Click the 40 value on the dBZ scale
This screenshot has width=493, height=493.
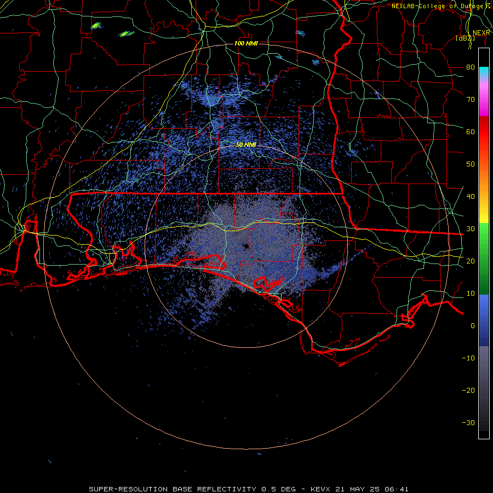pyautogui.click(x=471, y=197)
